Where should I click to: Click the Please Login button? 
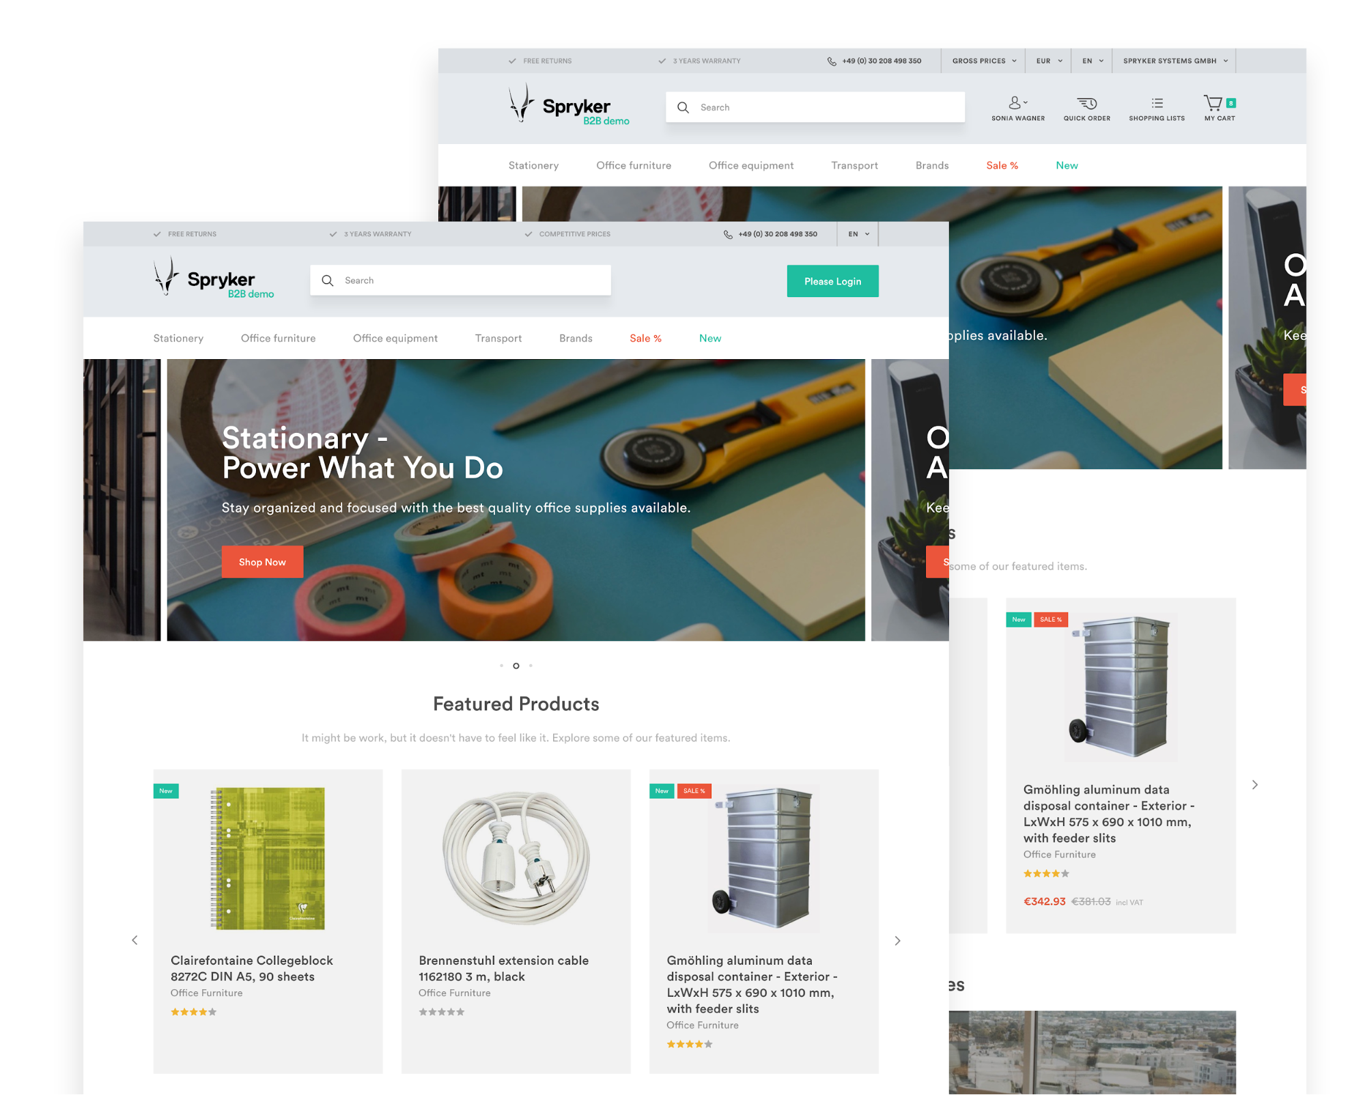(x=832, y=281)
